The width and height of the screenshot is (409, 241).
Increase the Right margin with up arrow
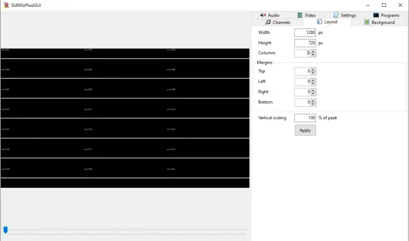click(313, 90)
